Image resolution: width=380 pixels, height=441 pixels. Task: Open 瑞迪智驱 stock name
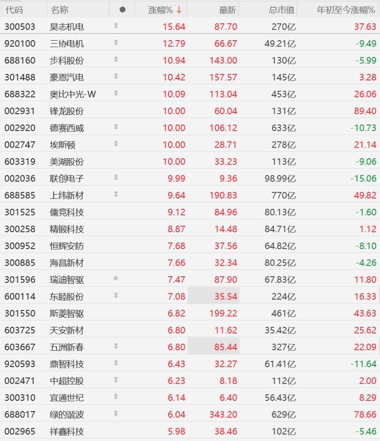(x=67, y=280)
